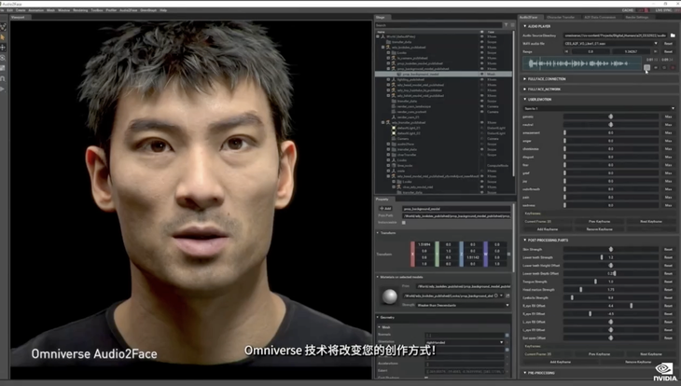Open the WAV audio file dropdown
Screen dimensions: 681x386
[611, 44]
